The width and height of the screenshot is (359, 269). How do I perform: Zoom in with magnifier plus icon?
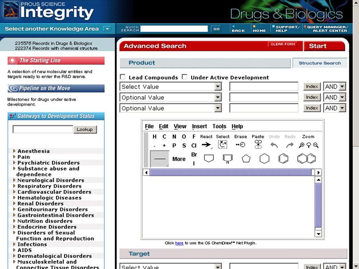(301, 145)
